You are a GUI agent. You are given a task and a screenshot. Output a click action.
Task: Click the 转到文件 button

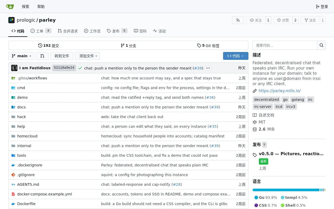(x=62, y=56)
